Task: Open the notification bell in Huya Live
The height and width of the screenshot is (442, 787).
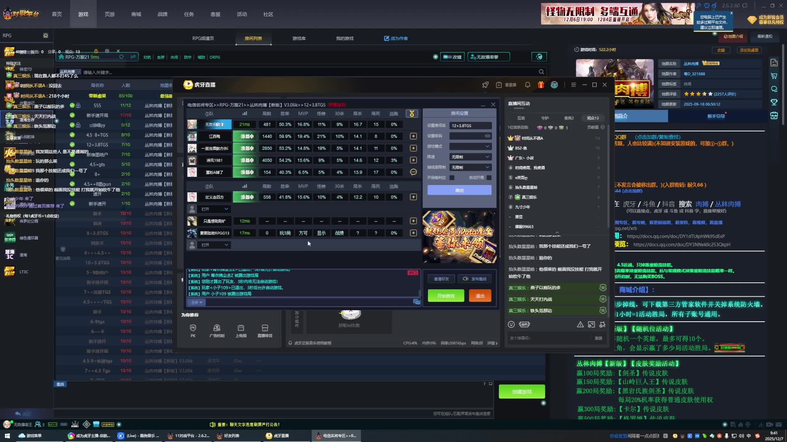Action: coord(528,85)
